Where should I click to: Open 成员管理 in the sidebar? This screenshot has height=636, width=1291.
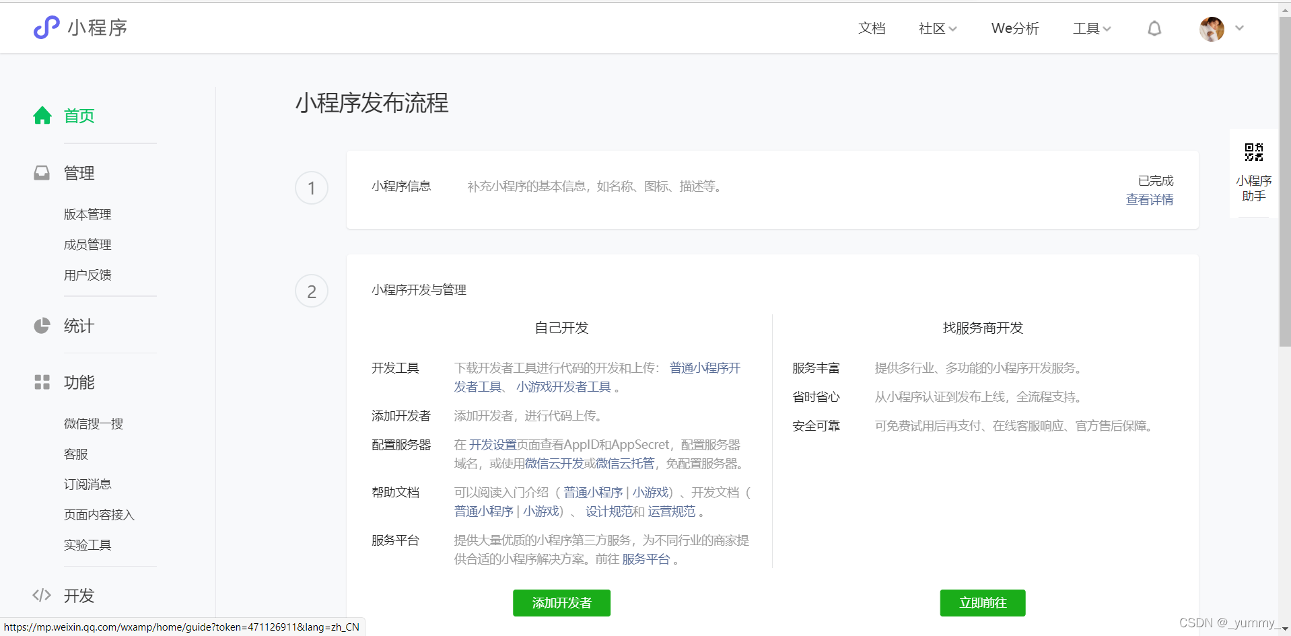pos(88,244)
